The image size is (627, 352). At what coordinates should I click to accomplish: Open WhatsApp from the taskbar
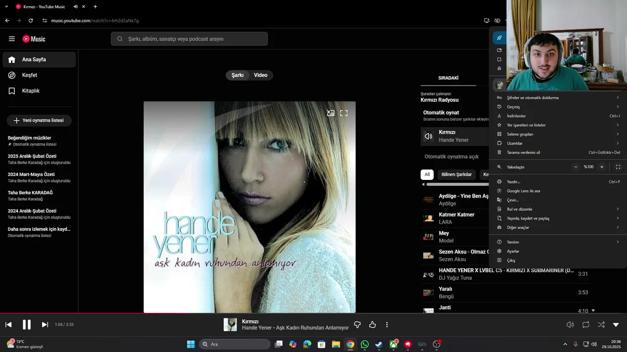pos(364,344)
